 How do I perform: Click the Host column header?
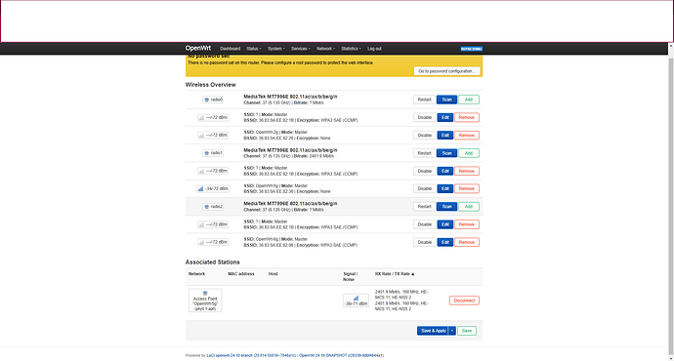click(274, 274)
